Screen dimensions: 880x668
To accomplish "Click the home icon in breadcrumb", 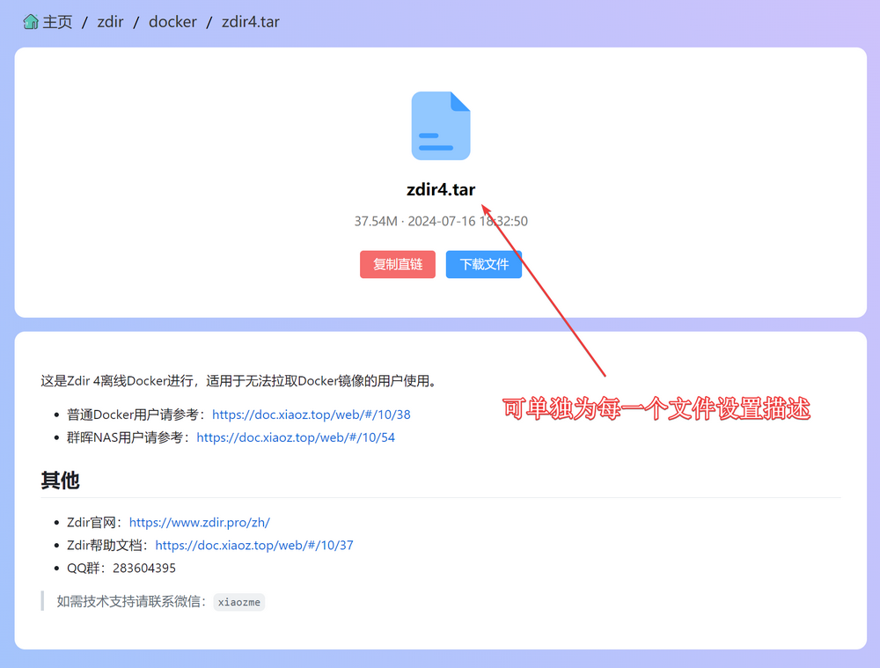I will [31, 22].
